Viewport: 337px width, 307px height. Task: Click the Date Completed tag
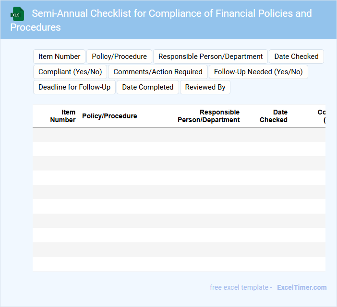pos(148,87)
